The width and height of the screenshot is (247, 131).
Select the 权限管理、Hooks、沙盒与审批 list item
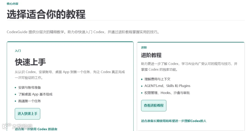(167, 93)
